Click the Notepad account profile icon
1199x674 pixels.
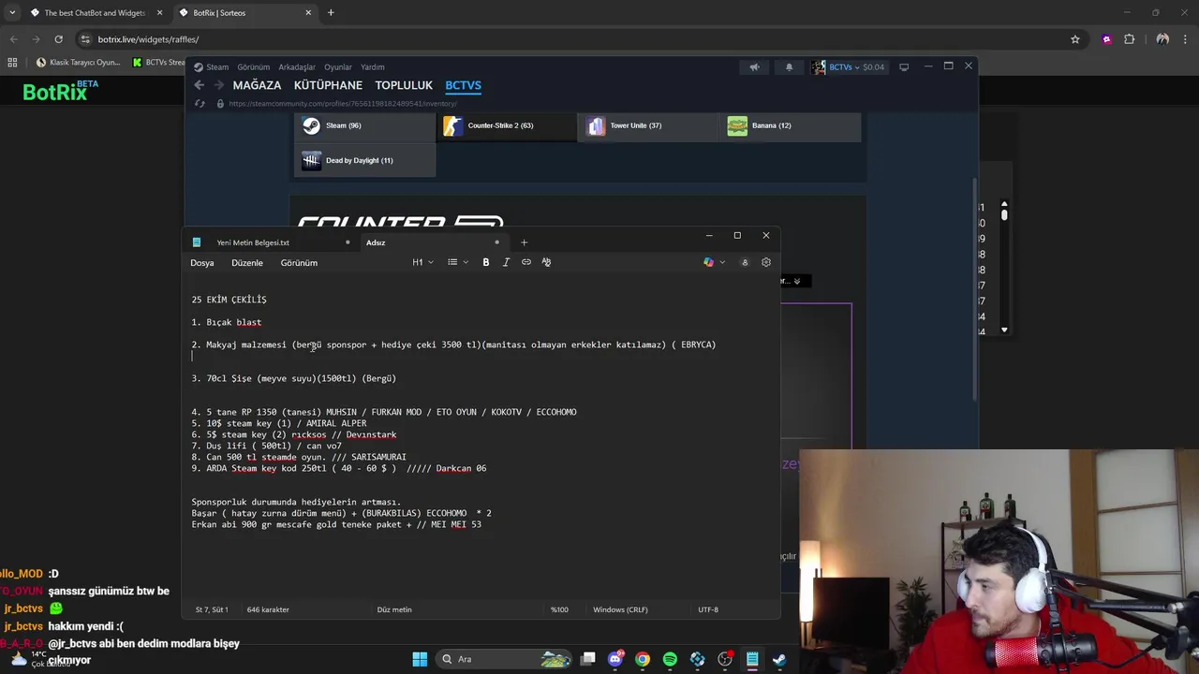click(745, 262)
